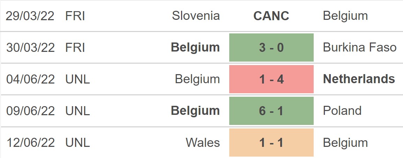Open the 3 - 0 green score box

[271, 47]
